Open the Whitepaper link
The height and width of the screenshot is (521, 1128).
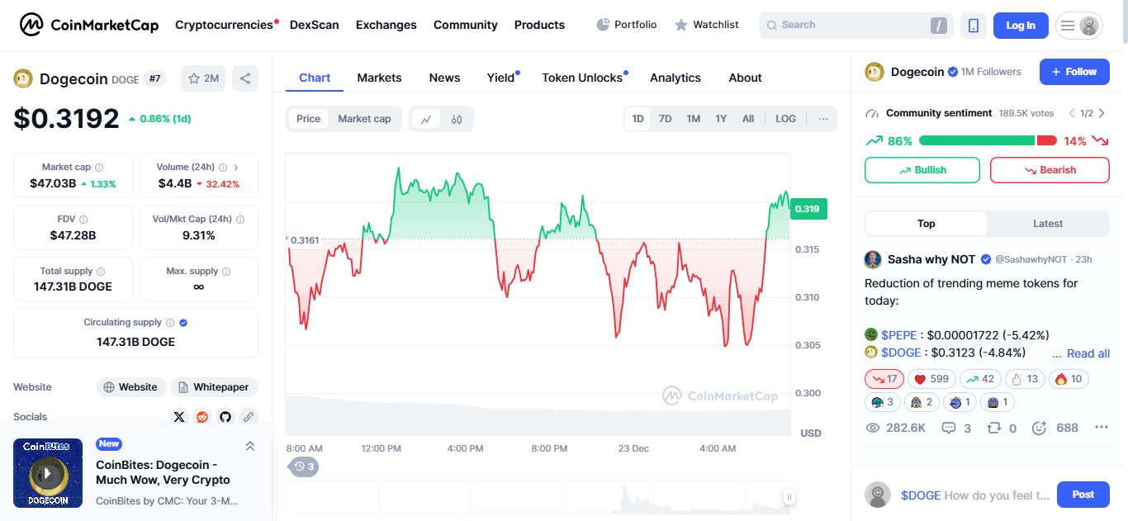[214, 387]
